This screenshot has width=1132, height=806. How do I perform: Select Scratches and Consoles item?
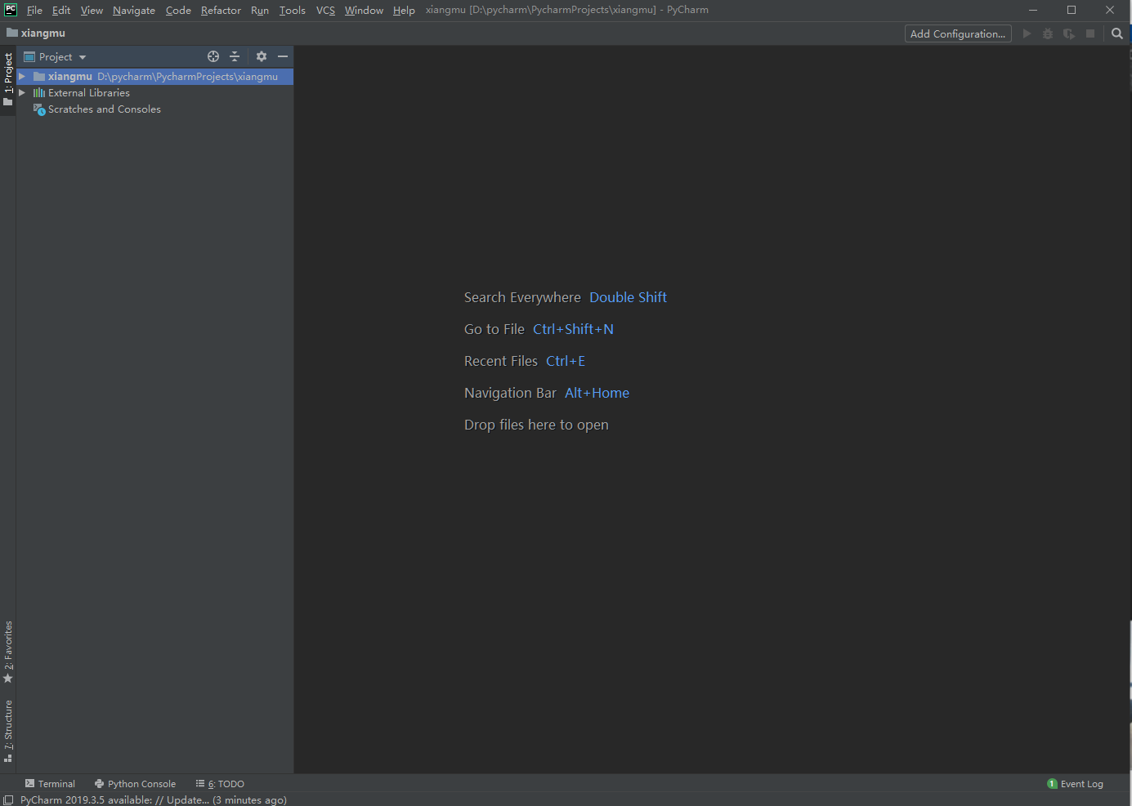105,109
